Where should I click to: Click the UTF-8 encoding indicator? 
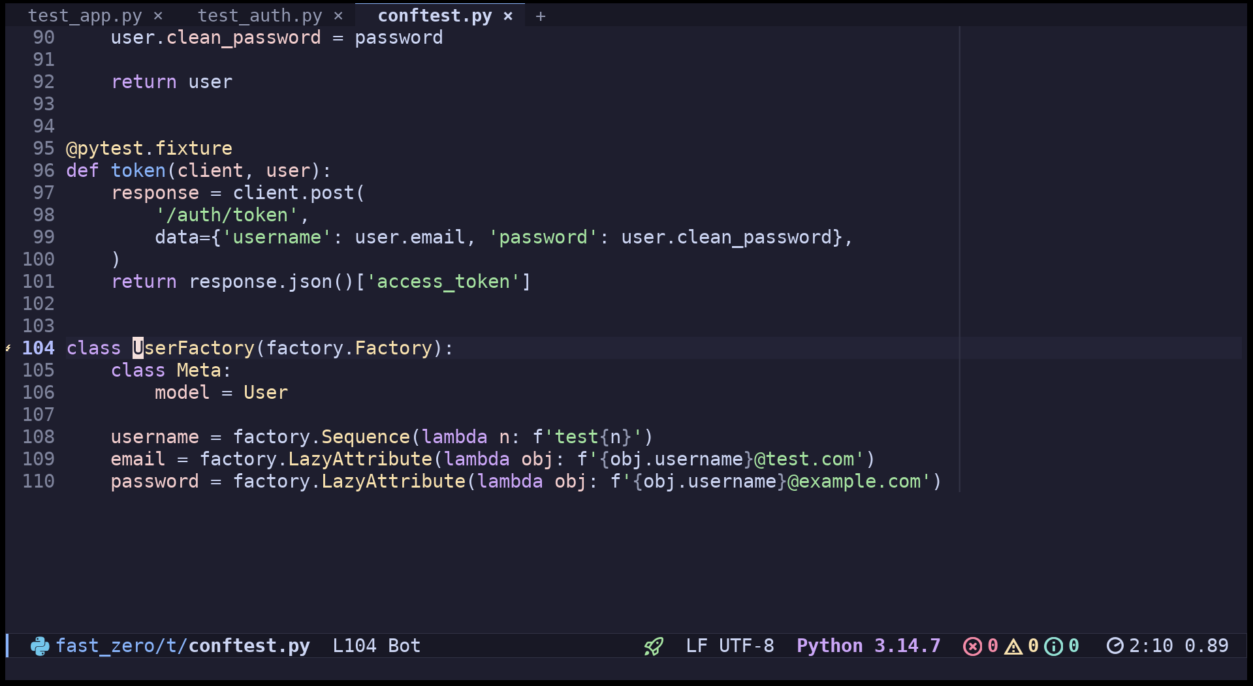point(746,646)
